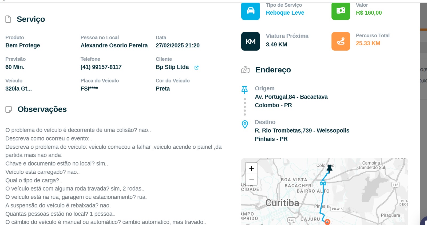Click the Piraquara label on the map
This screenshot has height=225, width=427.
coord(390,215)
